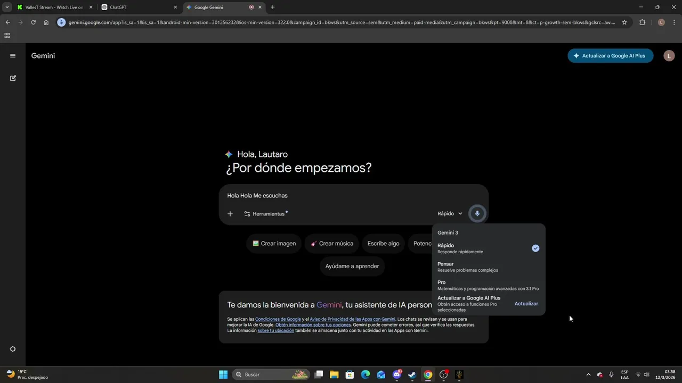Reload the current page
The width and height of the screenshot is (682, 383).
click(x=33, y=22)
